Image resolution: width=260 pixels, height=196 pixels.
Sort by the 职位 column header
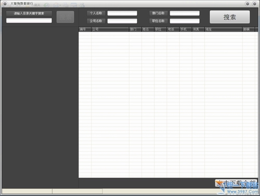point(161,29)
